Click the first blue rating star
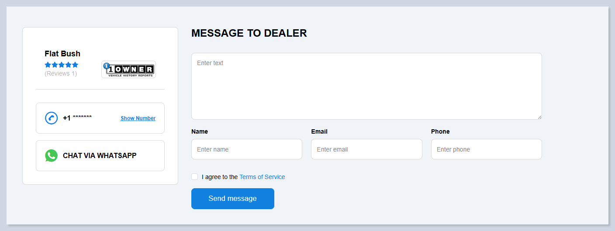The height and width of the screenshot is (231, 615). coord(48,65)
